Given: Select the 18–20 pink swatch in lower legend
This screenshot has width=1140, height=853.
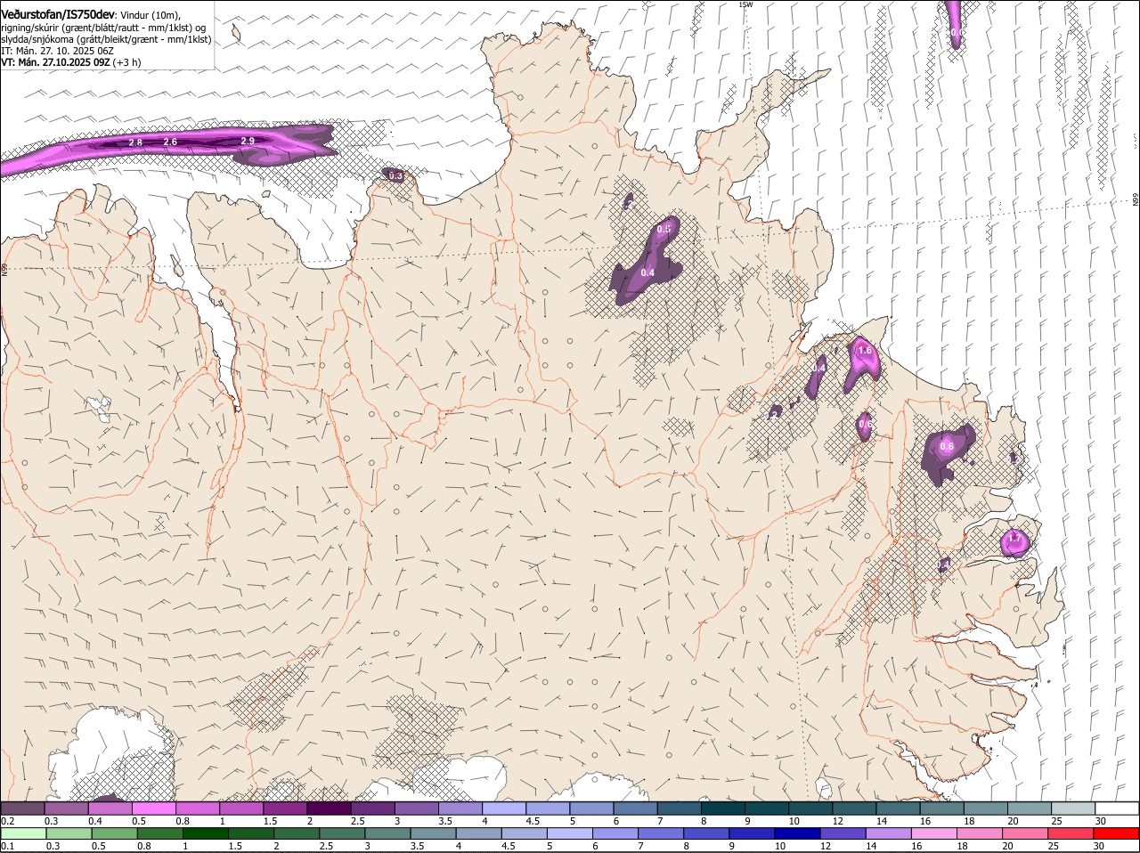Looking at the screenshot, I should (981, 833).
